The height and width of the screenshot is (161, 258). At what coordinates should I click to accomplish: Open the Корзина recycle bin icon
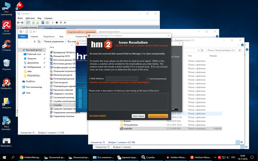pyautogui.click(x=7, y=65)
